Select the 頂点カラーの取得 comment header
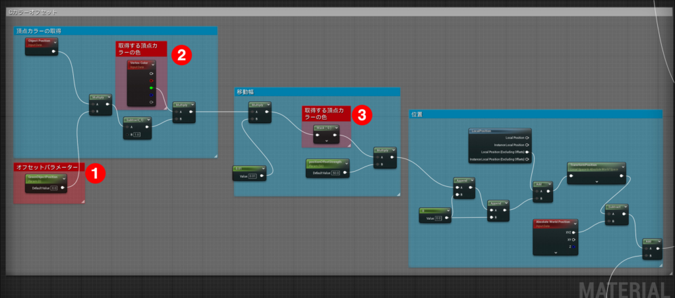Viewport: 675px width, 298px height. coord(115,31)
